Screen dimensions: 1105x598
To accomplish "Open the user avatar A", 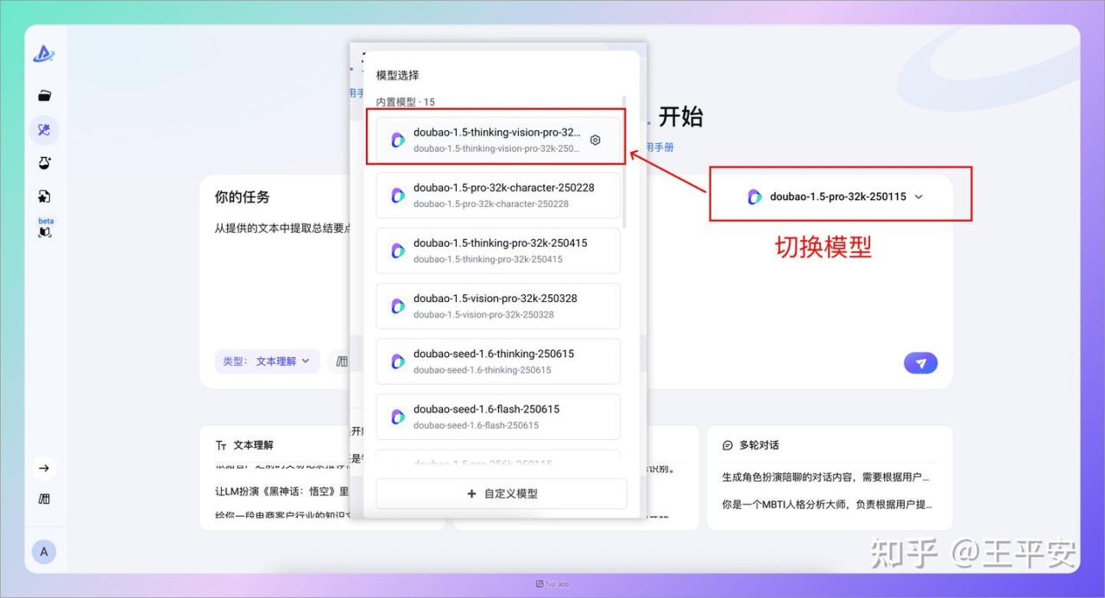I will pyautogui.click(x=44, y=552).
